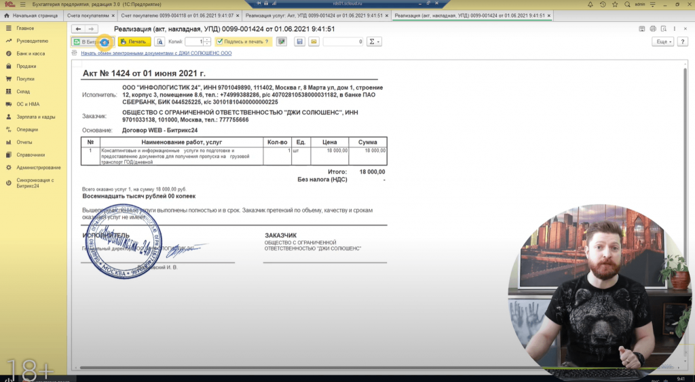Open the three-dot menu at top right of form
The width and height of the screenshot is (695, 382).
pos(675,28)
